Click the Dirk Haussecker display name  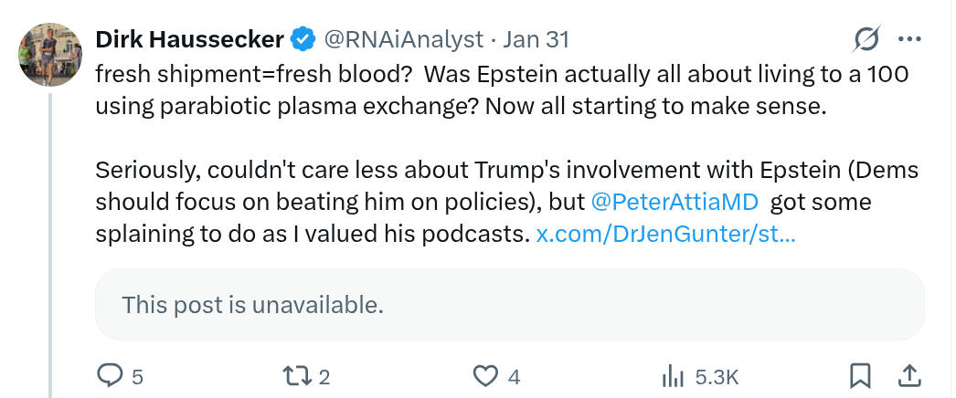(189, 39)
